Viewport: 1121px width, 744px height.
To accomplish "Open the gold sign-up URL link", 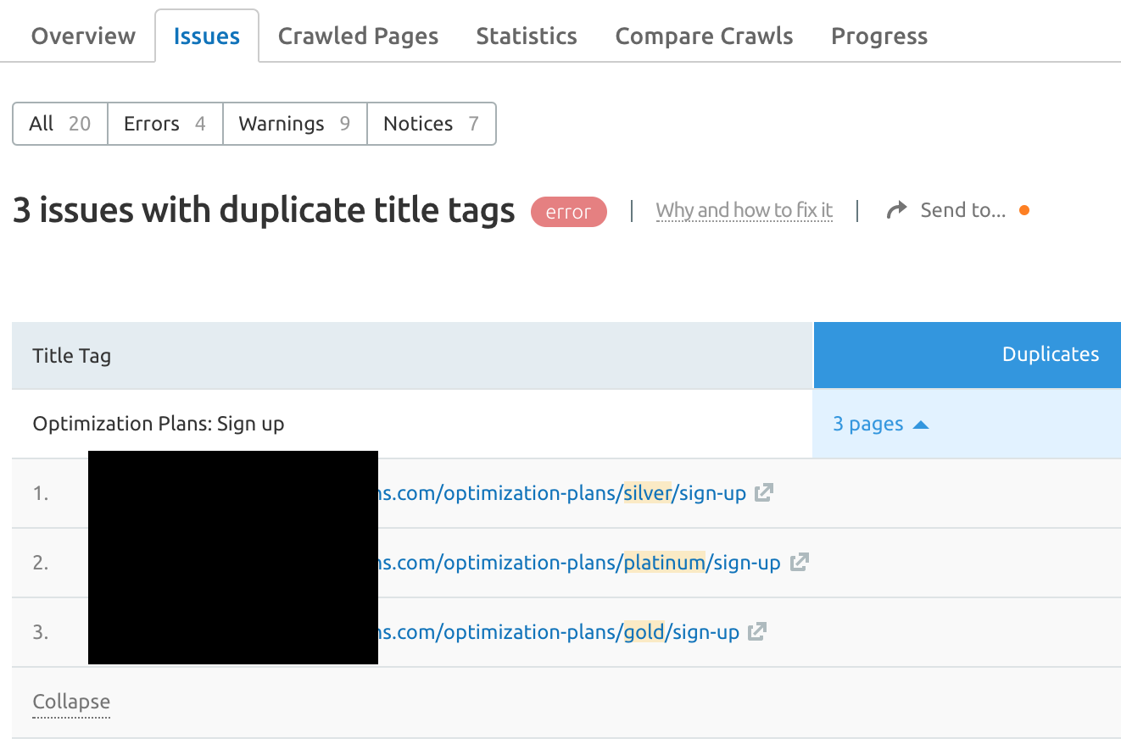I will (x=557, y=632).
